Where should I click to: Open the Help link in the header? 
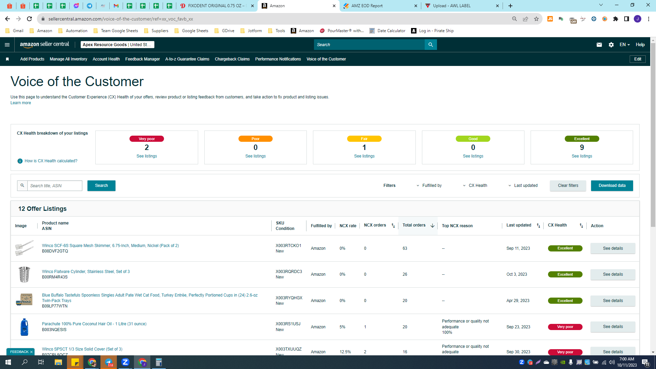click(640, 45)
